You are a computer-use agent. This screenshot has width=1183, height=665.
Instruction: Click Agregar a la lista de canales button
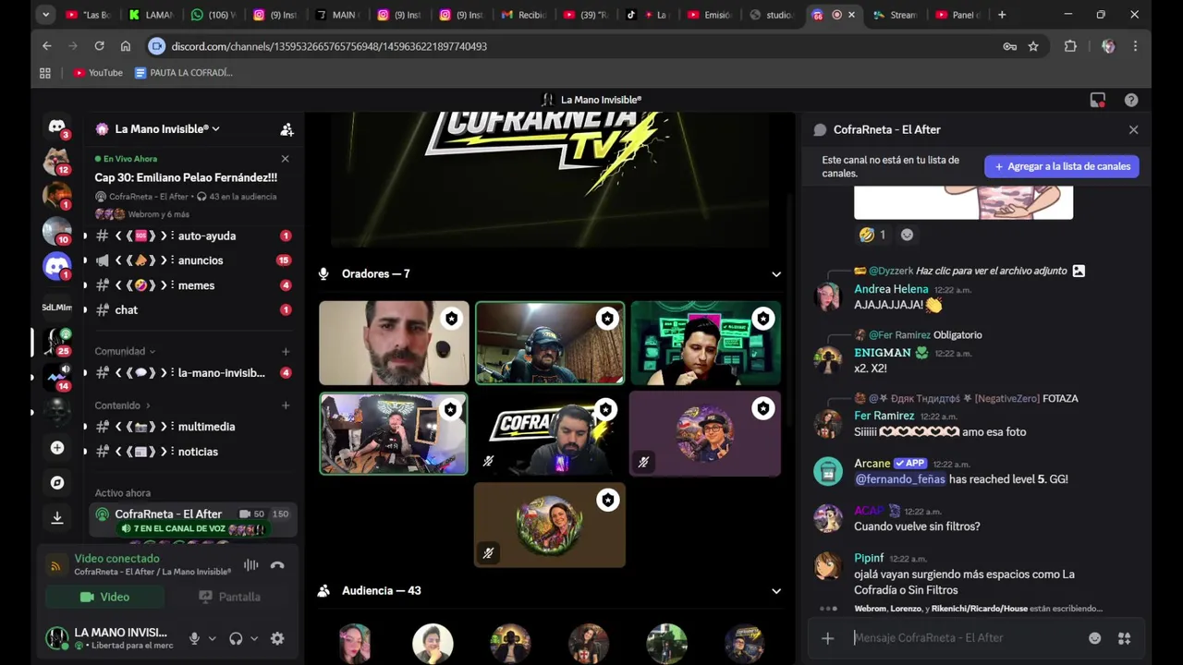coord(1062,166)
